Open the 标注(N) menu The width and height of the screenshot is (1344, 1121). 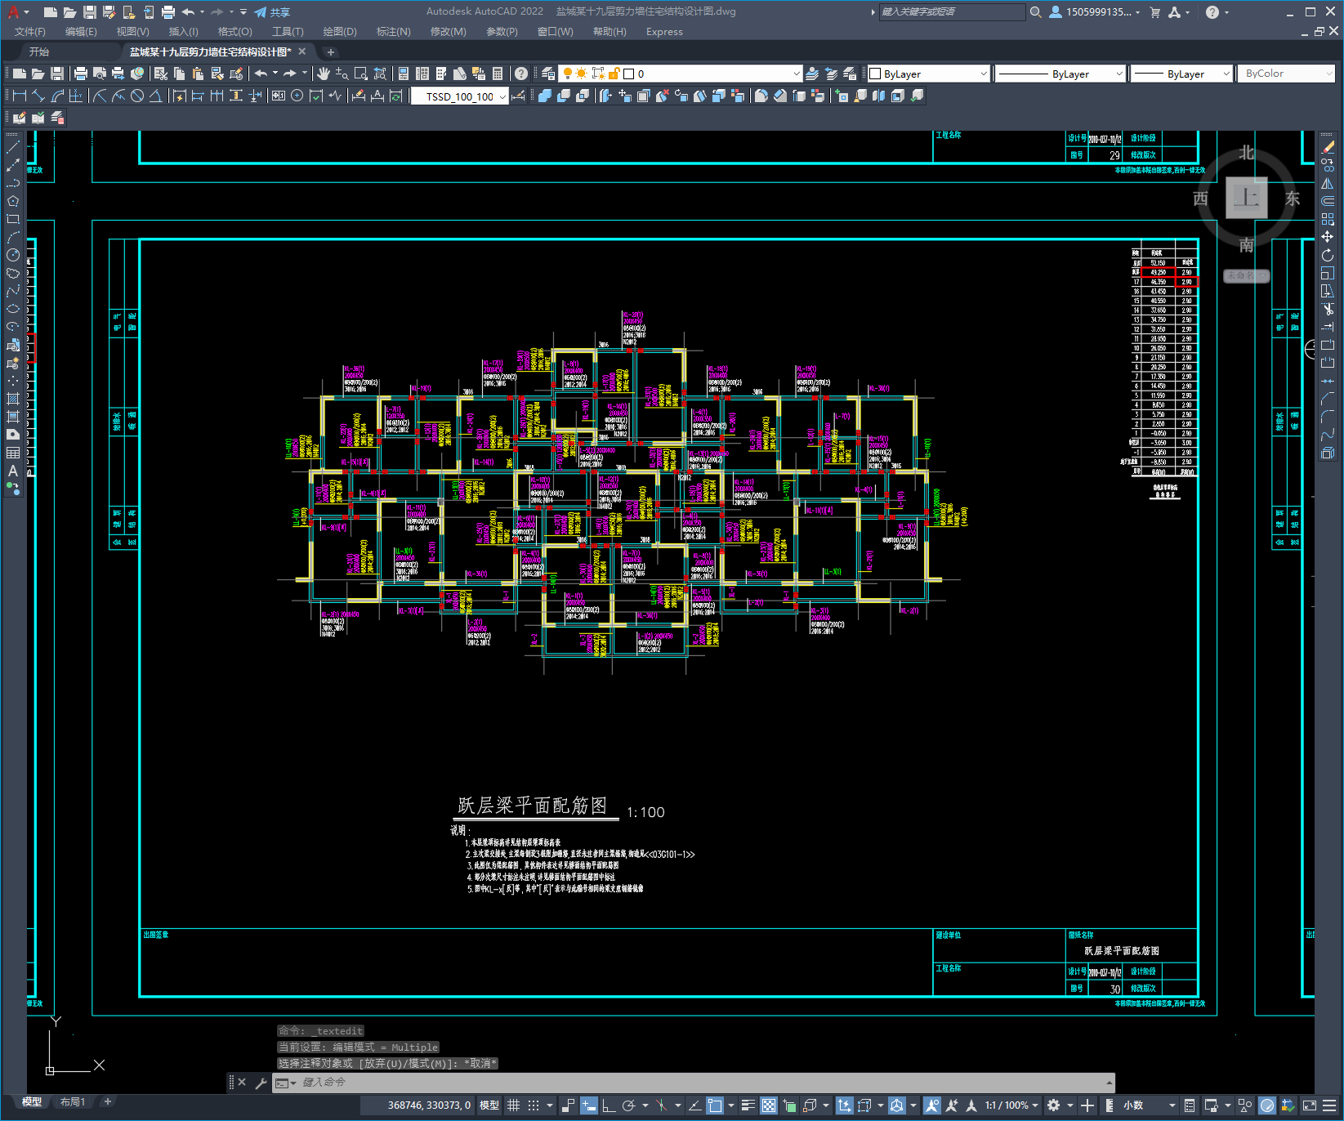click(393, 32)
